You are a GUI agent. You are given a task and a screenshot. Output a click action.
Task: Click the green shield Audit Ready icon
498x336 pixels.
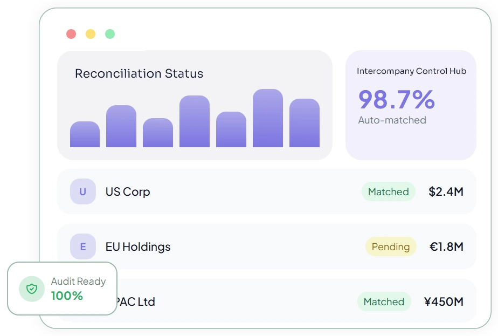pos(32,289)
